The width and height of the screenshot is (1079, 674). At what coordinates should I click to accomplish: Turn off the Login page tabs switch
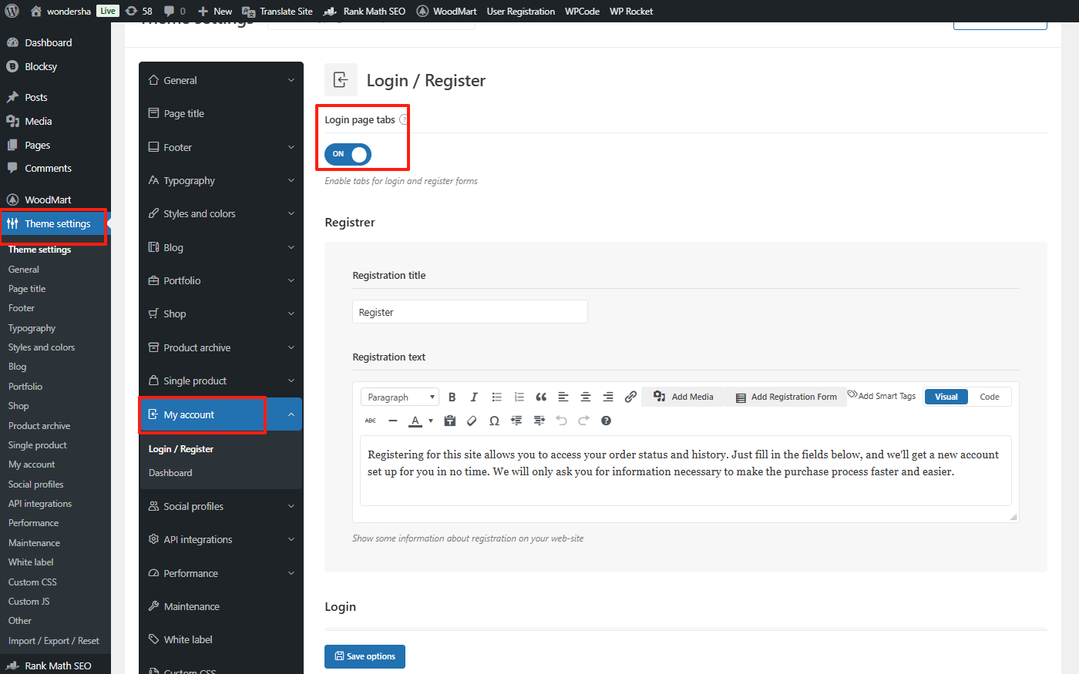point(347,154)
